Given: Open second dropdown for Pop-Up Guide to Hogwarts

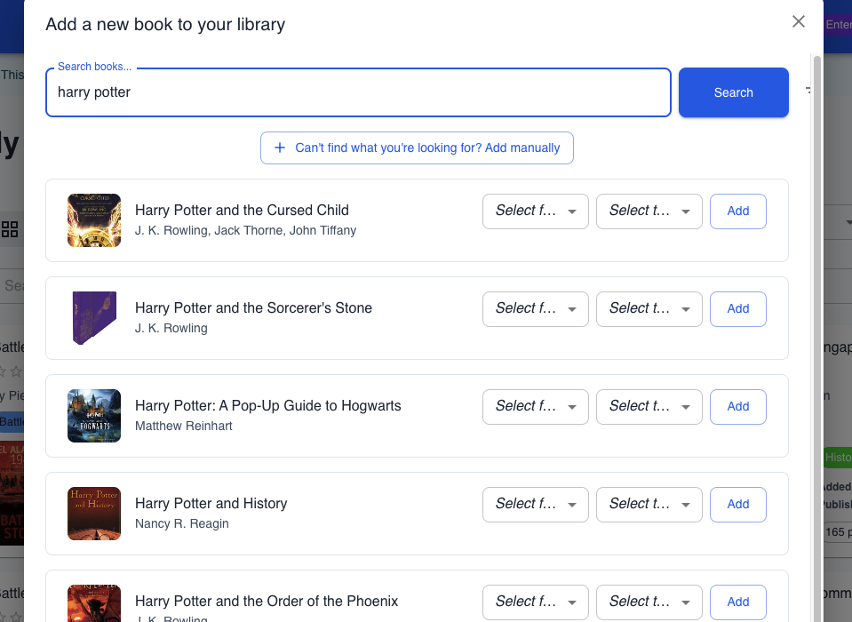Looking at the screenshot, I should 649,406.
